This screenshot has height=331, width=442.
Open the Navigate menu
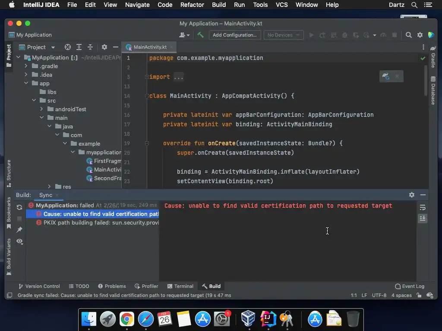point(137,5)
